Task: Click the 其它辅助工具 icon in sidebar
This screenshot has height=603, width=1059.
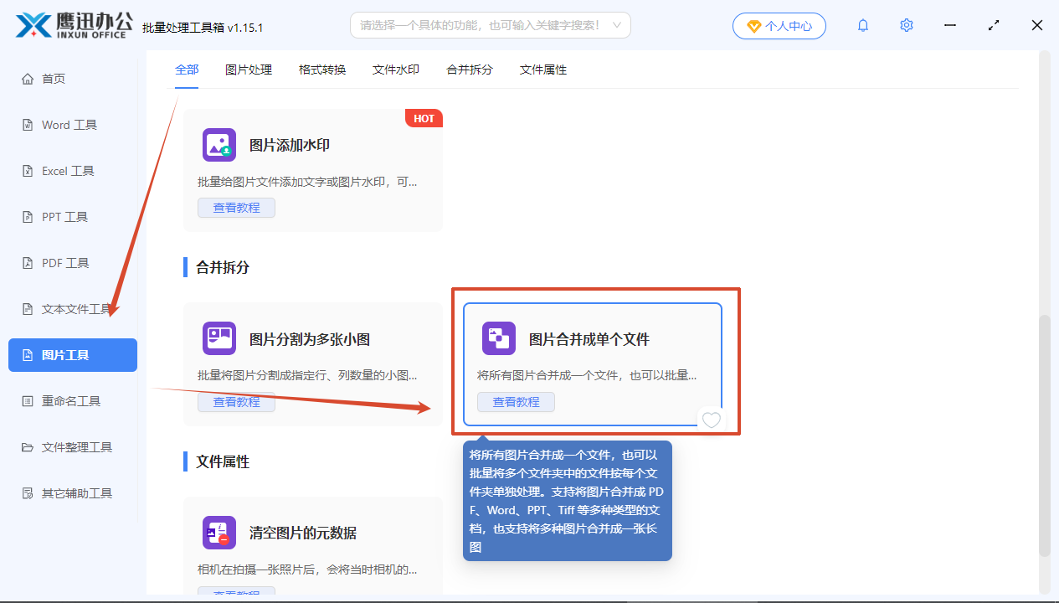Action: 28,493
